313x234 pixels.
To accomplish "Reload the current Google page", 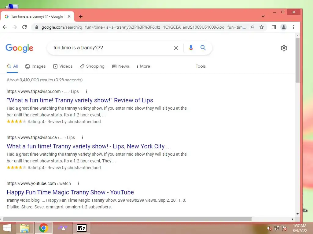I will [x=24, y=27].
